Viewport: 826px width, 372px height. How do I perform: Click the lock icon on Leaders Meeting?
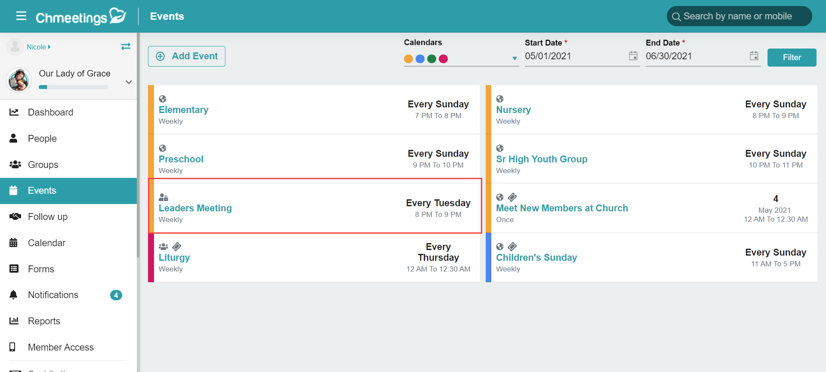point(163,198)
